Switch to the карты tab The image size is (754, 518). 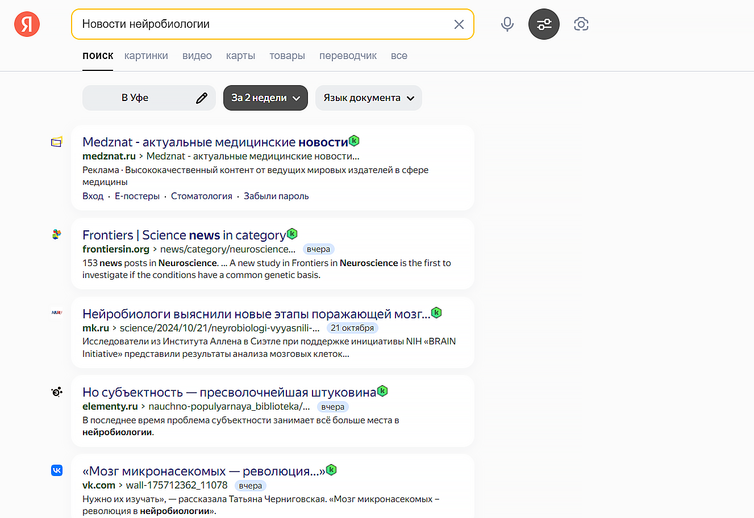240,56
